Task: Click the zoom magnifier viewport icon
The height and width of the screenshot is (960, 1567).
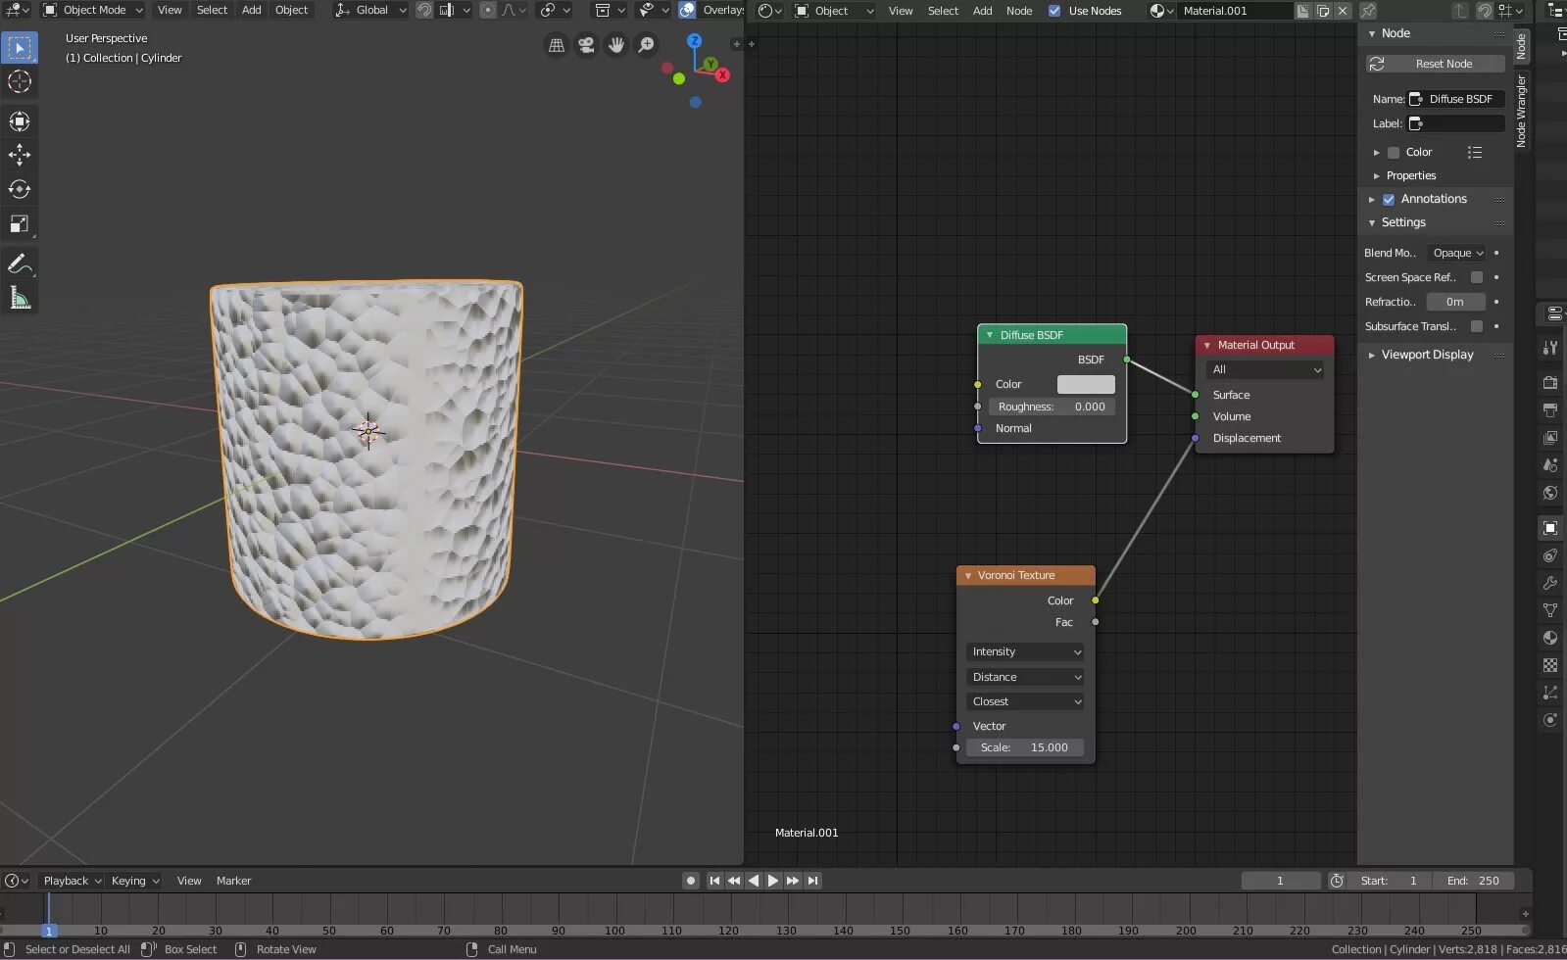Action: (x=646, y=45)
